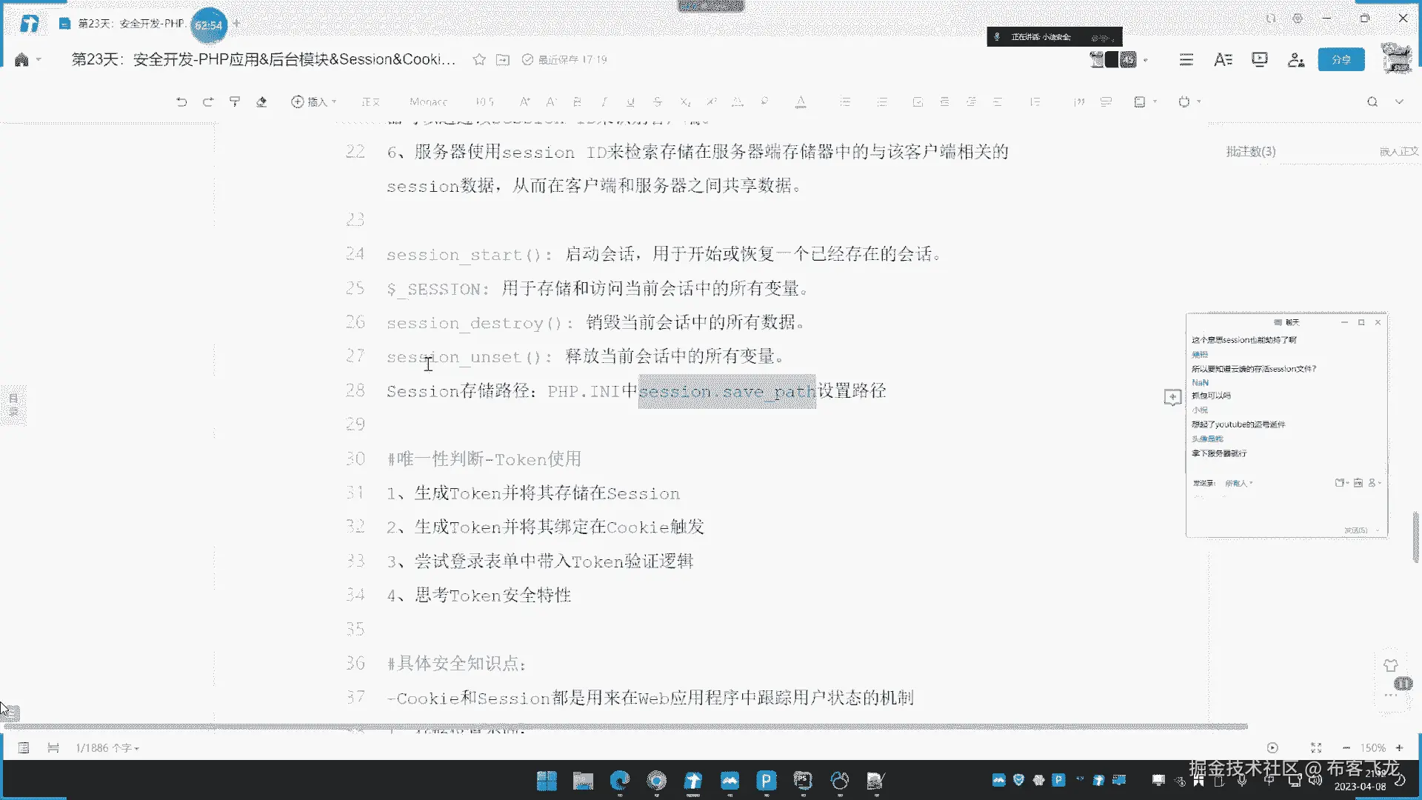Click the undo arrow icon

tap(181, 102)
